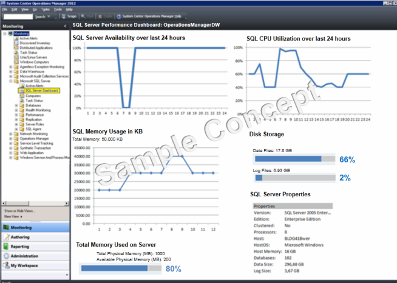This screenshot has height=283, width=397.
Task: Click the Health Monitoring folder icon
Action: (22, 110)
